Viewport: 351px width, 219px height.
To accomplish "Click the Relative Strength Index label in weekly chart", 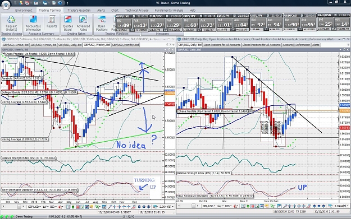I will (x=29, y=158).
